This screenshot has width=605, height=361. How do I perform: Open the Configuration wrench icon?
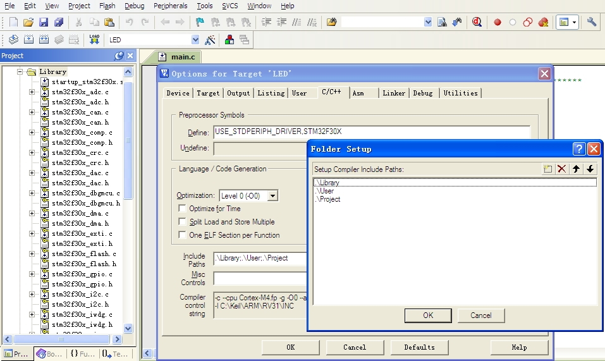[592, 22]
